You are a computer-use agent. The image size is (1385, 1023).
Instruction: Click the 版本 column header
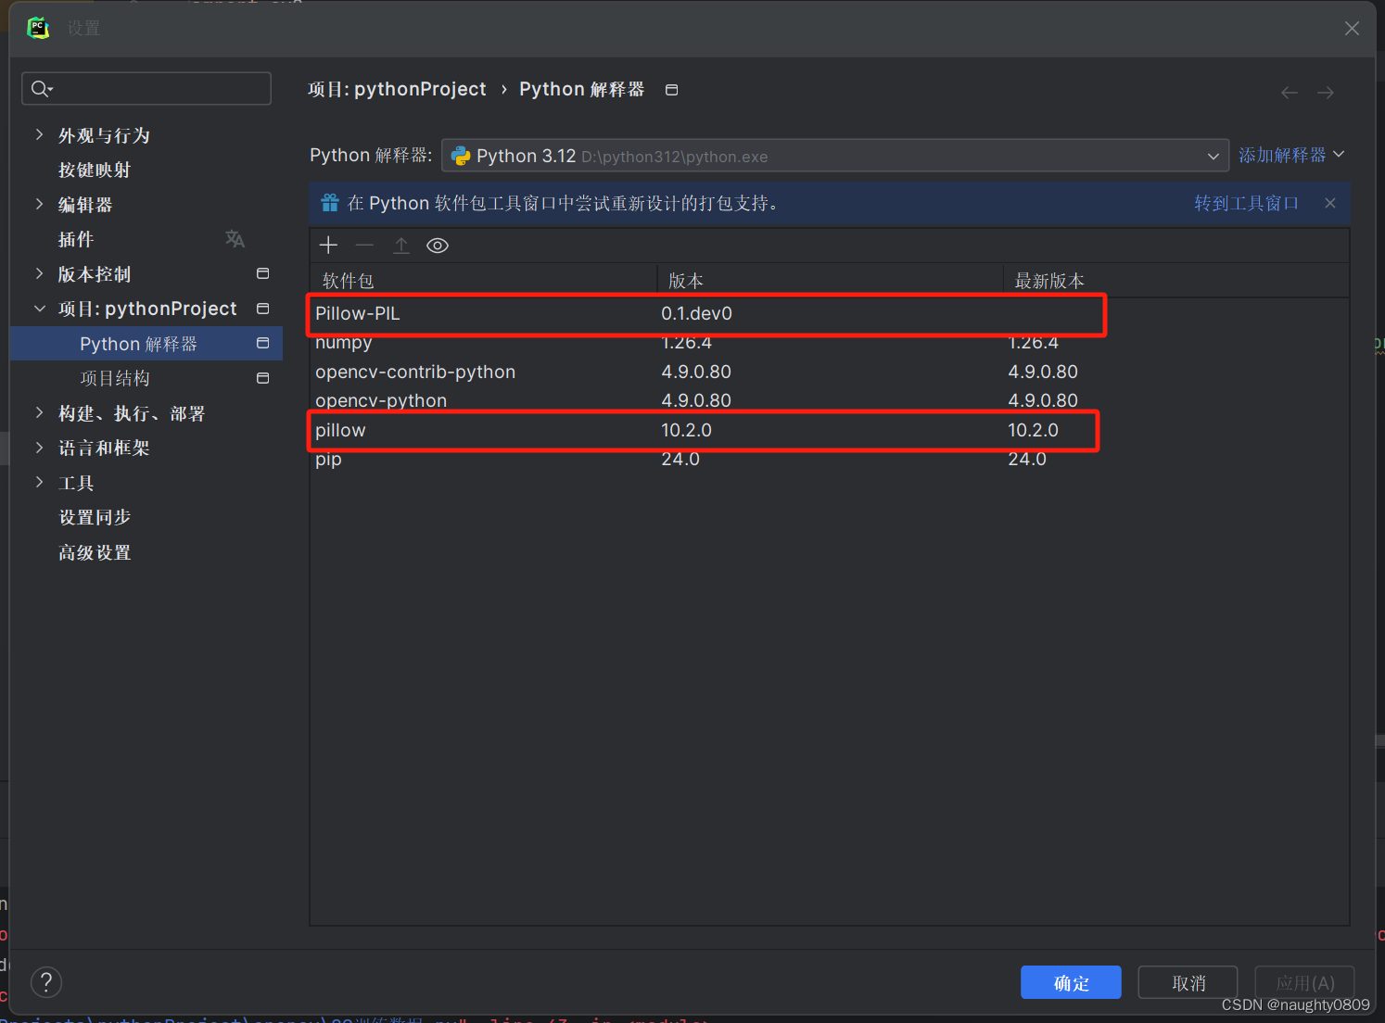click(831, 281)
